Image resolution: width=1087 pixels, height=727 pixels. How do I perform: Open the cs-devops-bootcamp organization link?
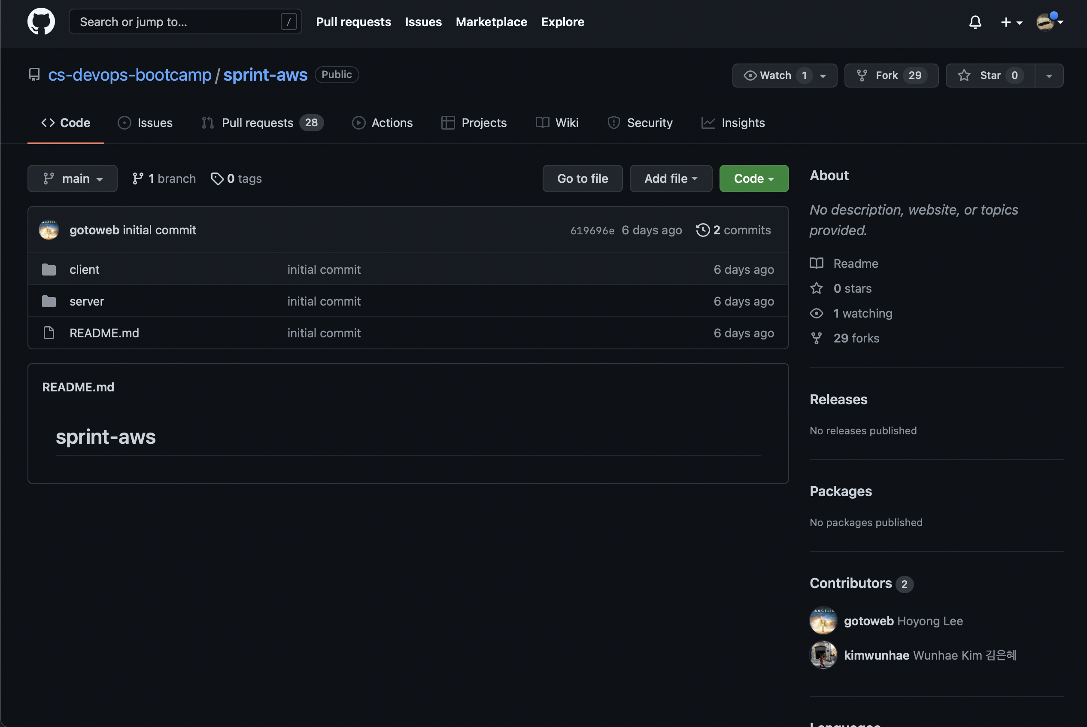(130, 75)
